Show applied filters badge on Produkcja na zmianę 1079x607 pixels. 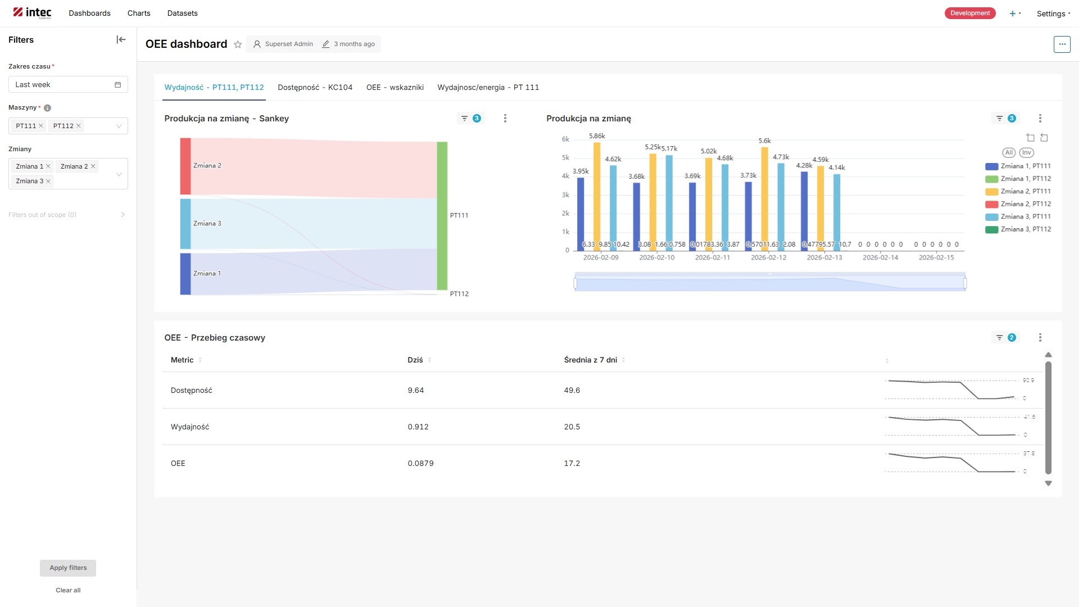[1006, 119]
